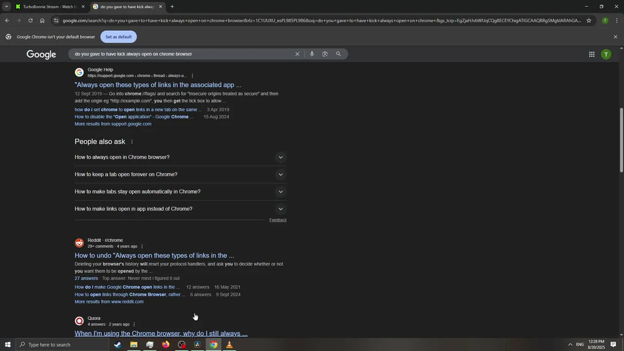The image size is (624, 351).
Task: Open Steam from the taskbar
Action: click(x=117, y=345)
